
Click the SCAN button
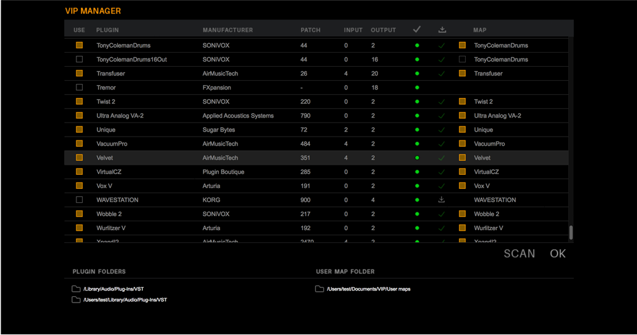coord(519,254)
